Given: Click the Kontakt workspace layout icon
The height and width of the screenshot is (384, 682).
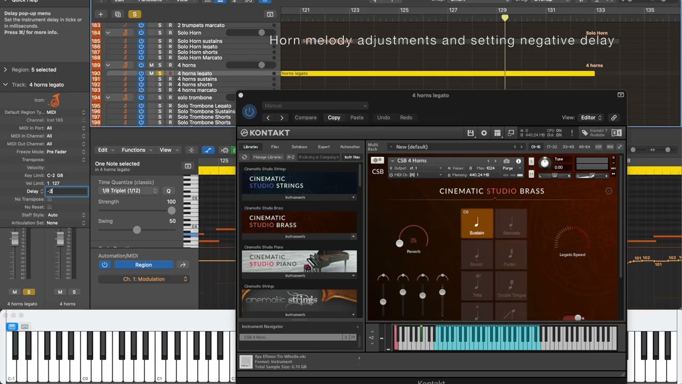Looking at the screenshot, I should (498, 133).
